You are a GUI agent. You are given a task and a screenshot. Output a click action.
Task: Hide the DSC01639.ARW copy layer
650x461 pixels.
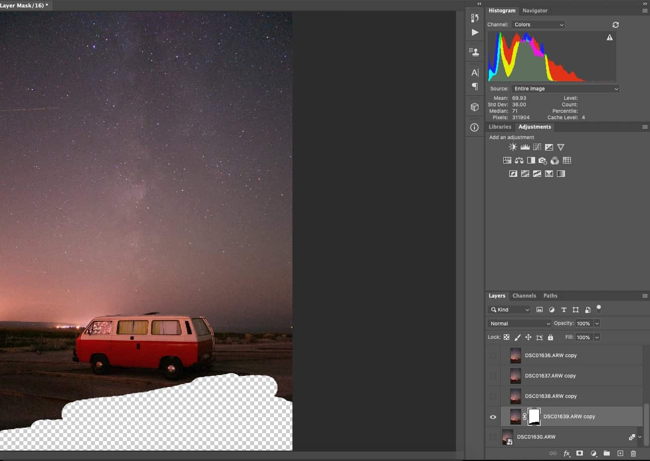coord(493,416)
